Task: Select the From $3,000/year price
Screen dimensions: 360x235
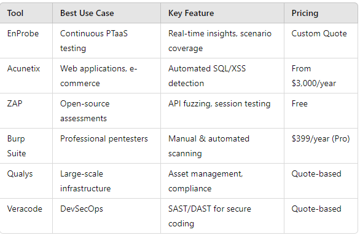Action: [x=314, y=76]
